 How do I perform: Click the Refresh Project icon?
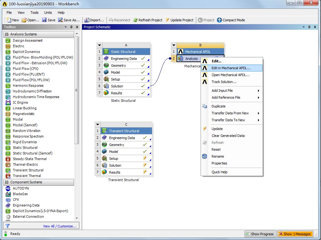[x=135, y=20]
